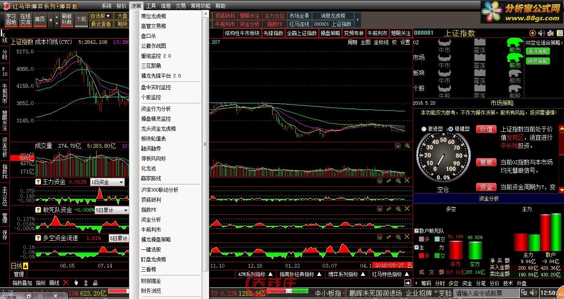Click the red 价值 button
The width and height of the screenshot is (564, 299).
tap(486, 129)
